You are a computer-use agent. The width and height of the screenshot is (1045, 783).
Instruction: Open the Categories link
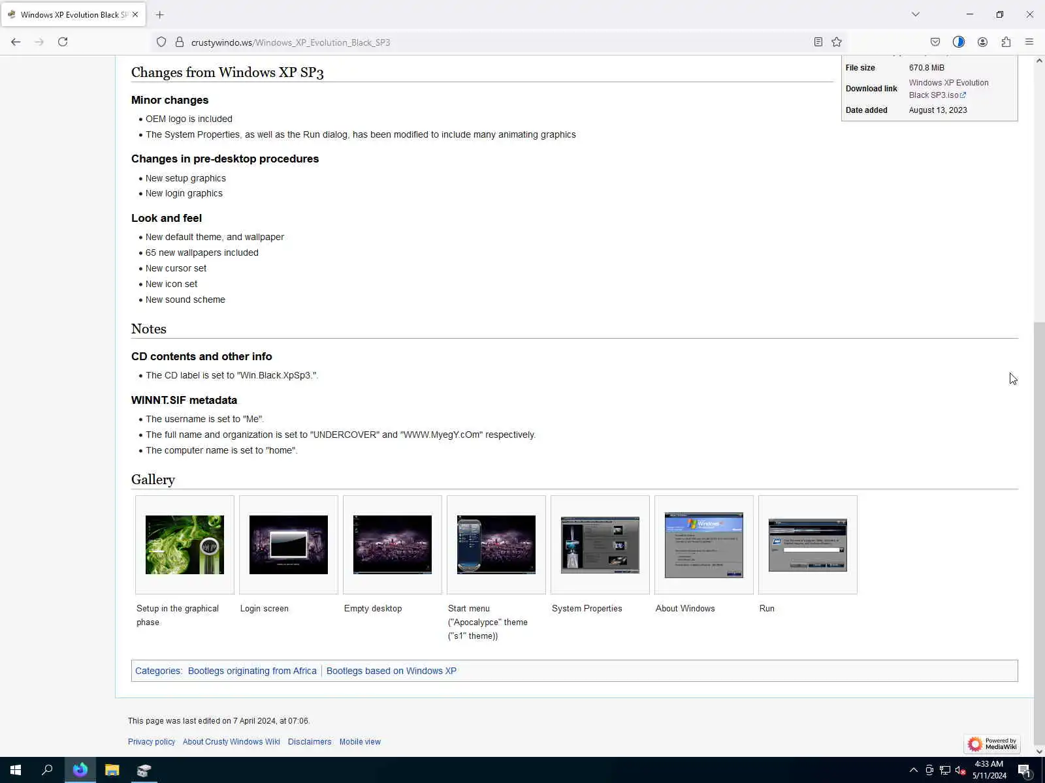pyautogui.click(x=157, y=671)
